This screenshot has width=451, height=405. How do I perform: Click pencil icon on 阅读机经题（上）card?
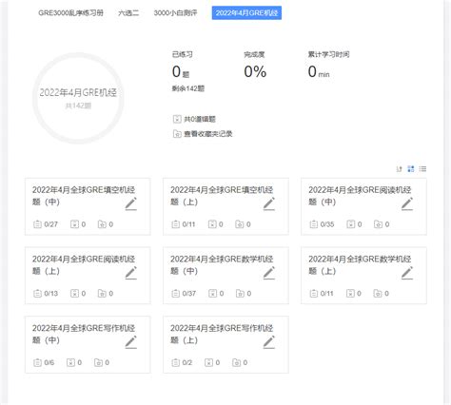coord(131,273)
